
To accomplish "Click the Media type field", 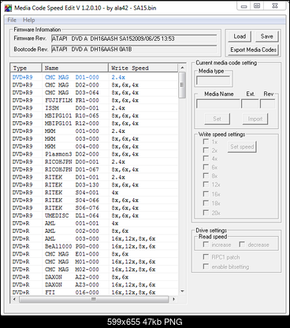I will (x=213, y=81).
